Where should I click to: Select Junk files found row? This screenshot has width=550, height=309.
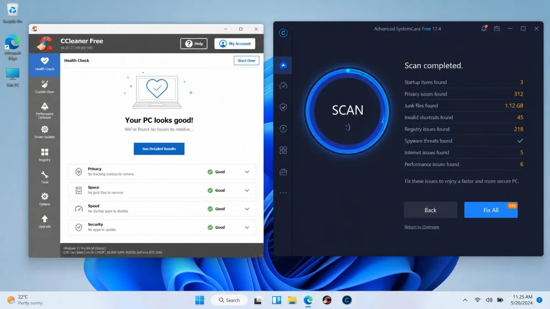464,106
